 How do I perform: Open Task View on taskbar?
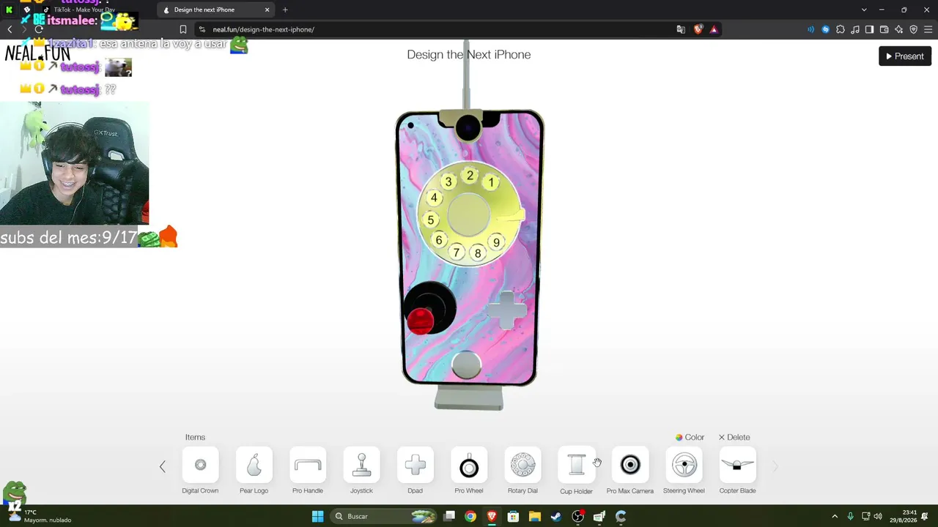click(x=449, y=517)
